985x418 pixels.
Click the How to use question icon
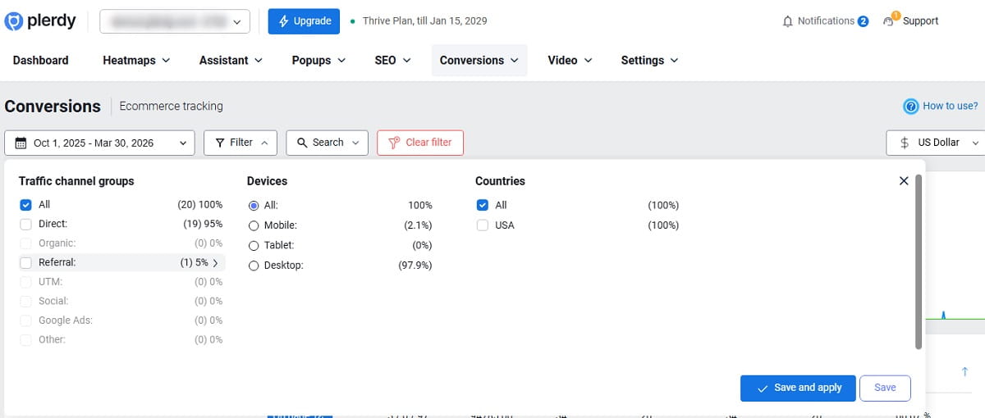click(910, 107)
